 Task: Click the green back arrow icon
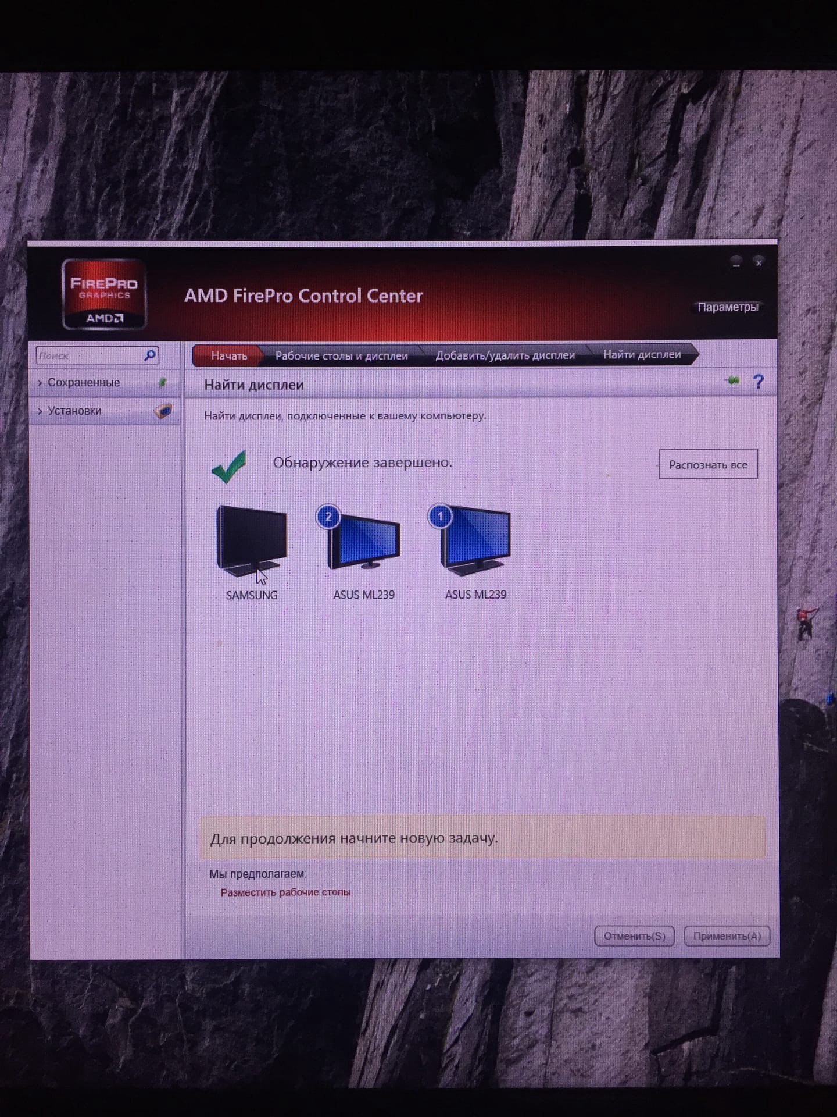tap(733, 381)
